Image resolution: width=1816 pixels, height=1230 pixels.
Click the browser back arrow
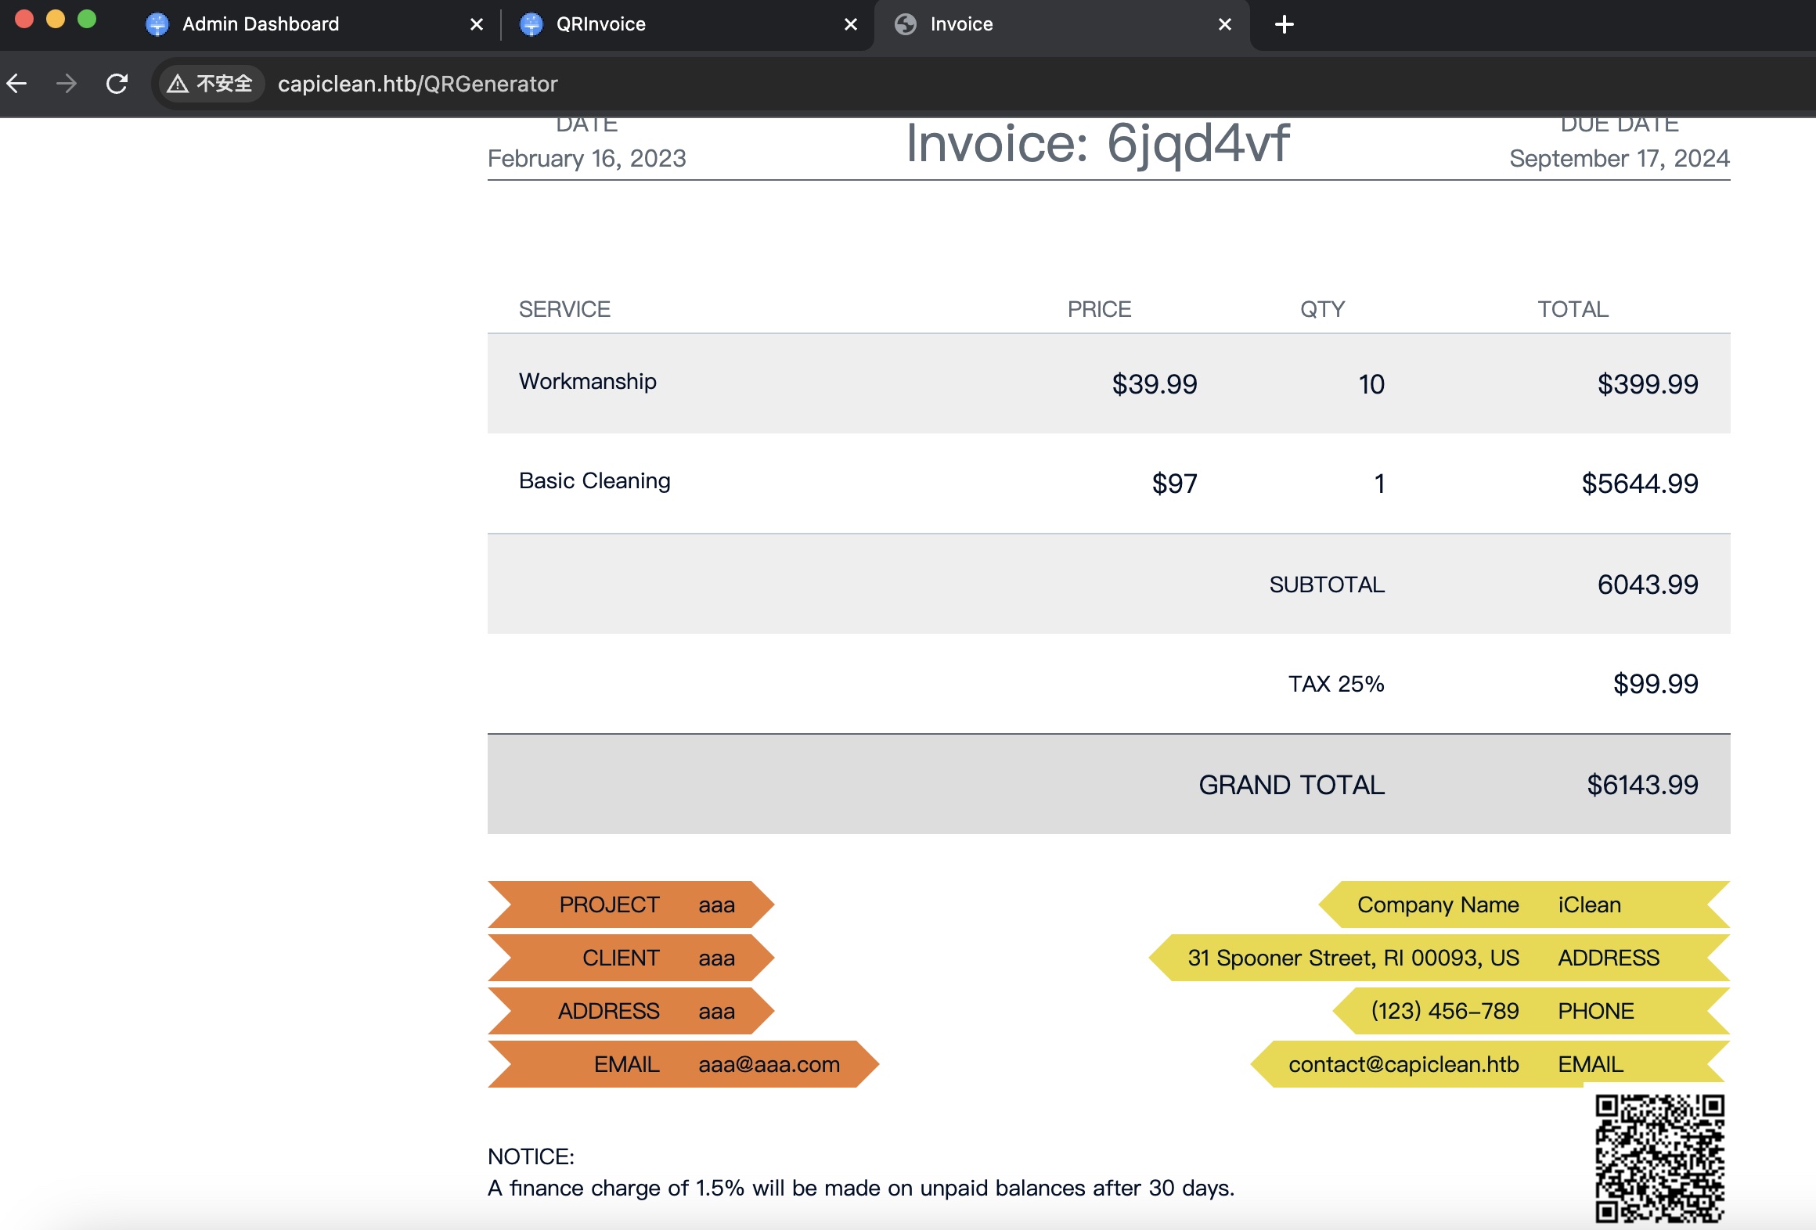pyautogui.click(x=17, y=84)
